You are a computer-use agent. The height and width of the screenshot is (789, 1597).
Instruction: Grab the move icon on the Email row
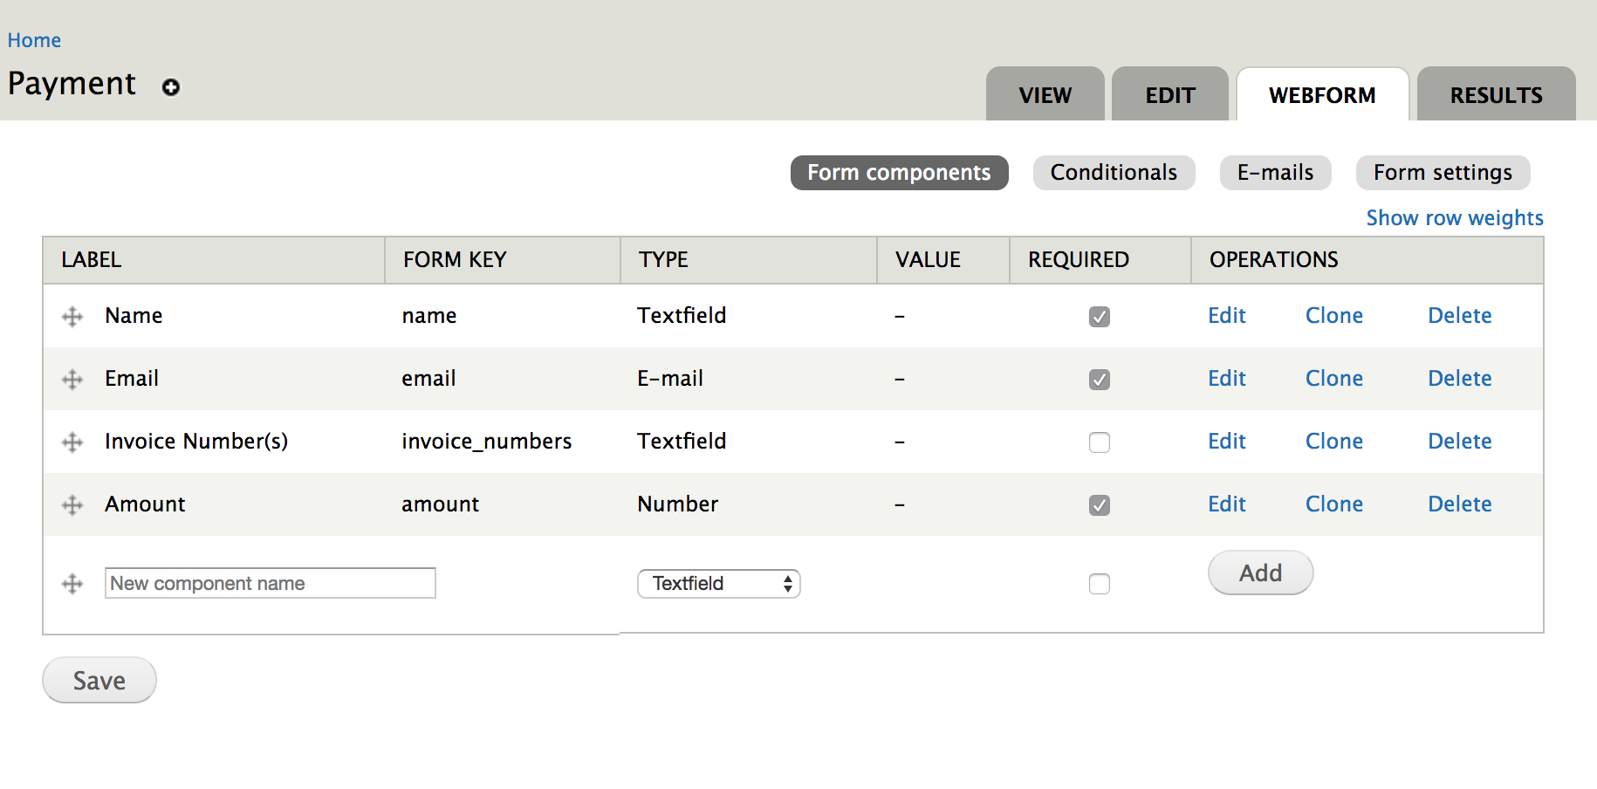pos(72,379)
